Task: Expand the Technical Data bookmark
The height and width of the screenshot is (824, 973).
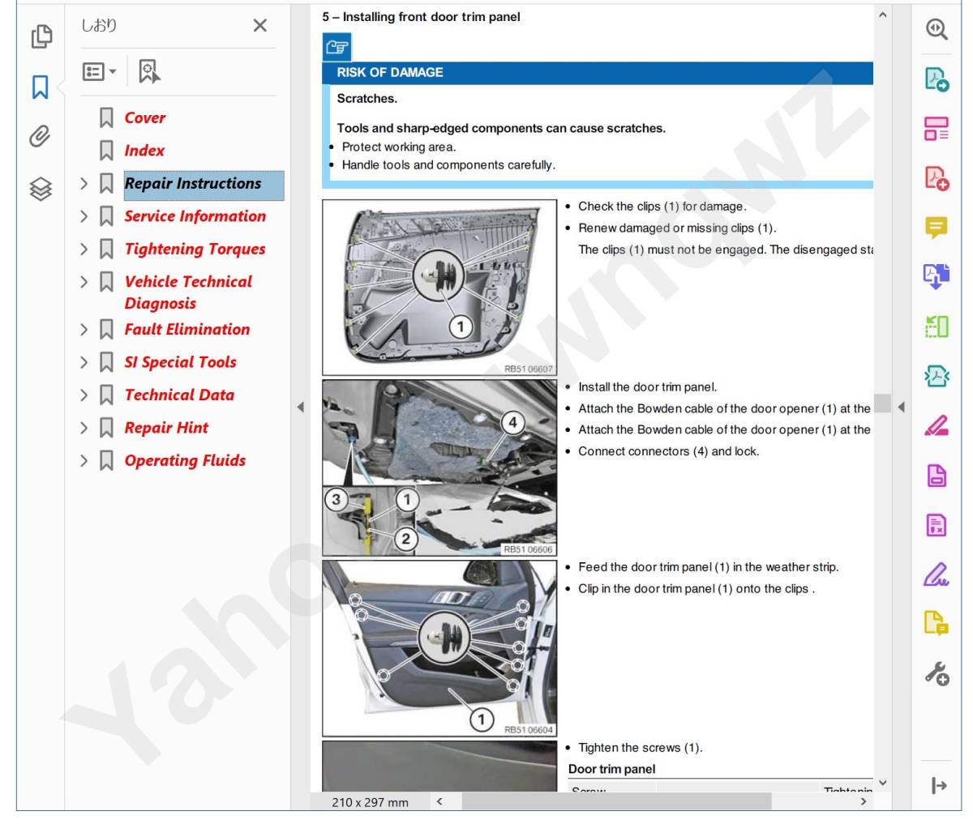Action: click(84, 395)
